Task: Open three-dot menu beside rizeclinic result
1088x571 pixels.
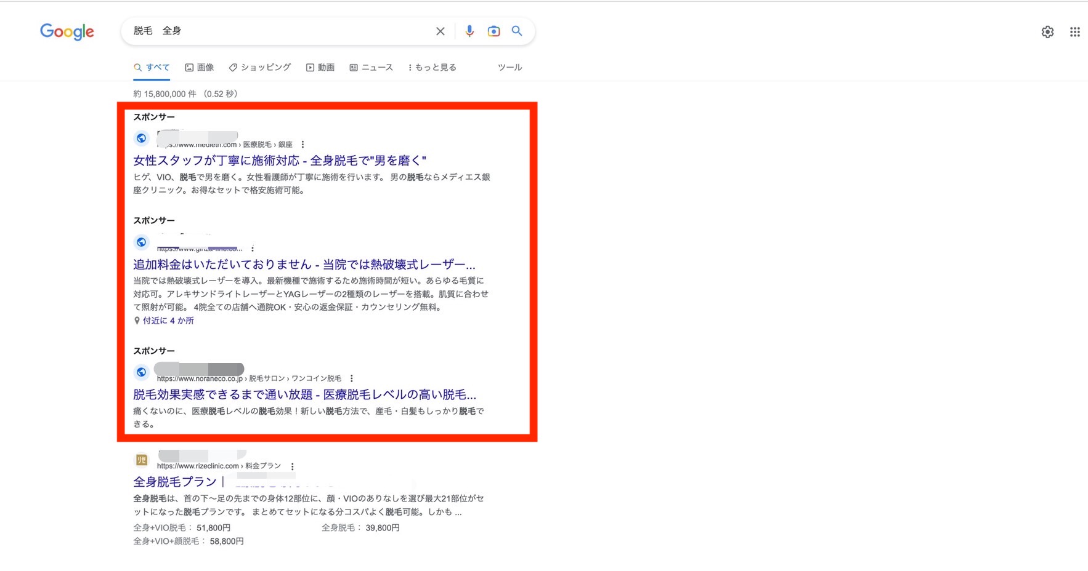Action: (x=293, y=466)
